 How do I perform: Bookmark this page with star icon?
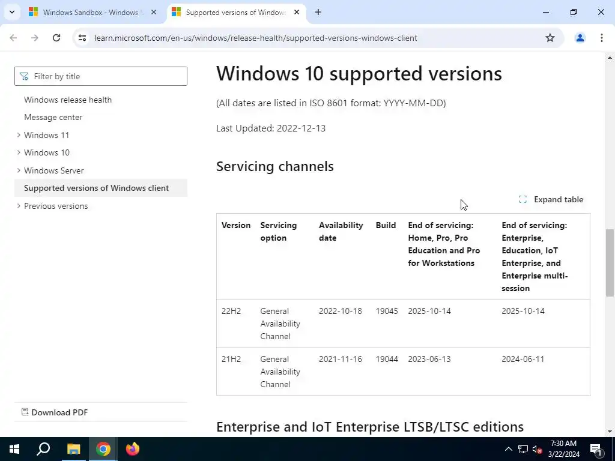coord(550,38)
